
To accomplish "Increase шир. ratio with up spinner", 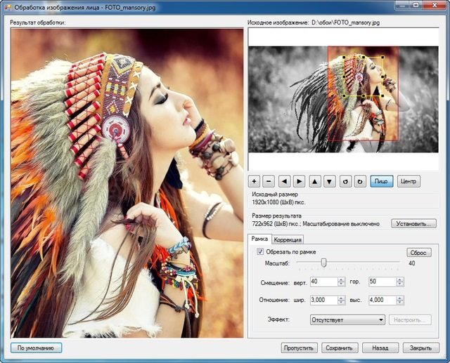I will click(x=341, y=298).
